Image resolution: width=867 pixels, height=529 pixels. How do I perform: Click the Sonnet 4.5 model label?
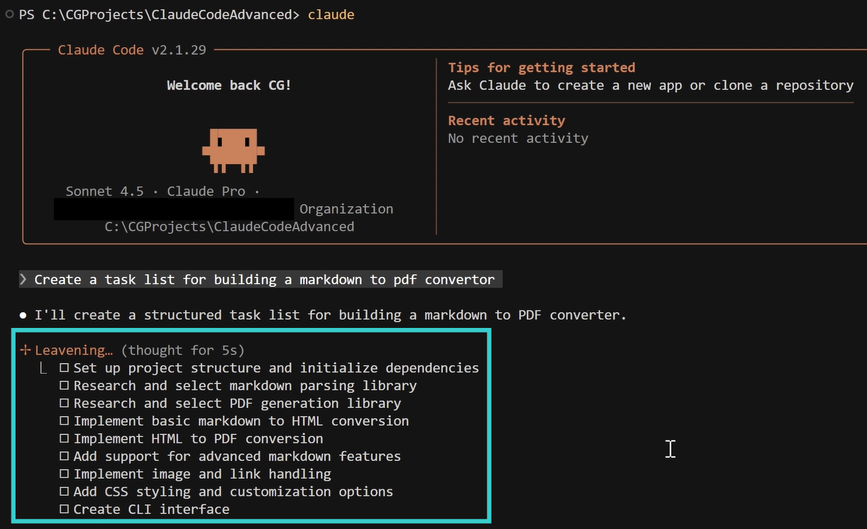click(105, 192)
